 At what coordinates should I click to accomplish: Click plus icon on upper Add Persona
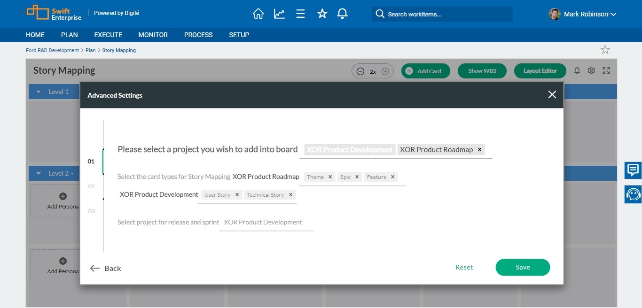pos(63,196)
